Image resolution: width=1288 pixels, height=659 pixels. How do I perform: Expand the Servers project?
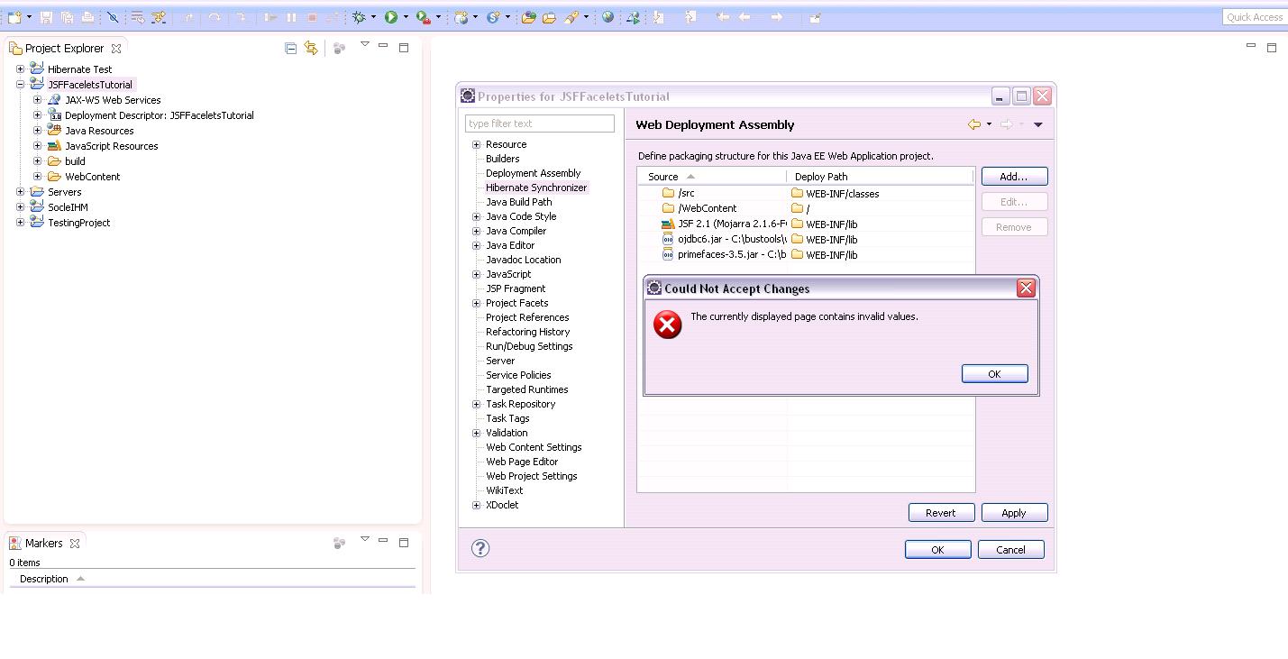[x=20, y=191]
